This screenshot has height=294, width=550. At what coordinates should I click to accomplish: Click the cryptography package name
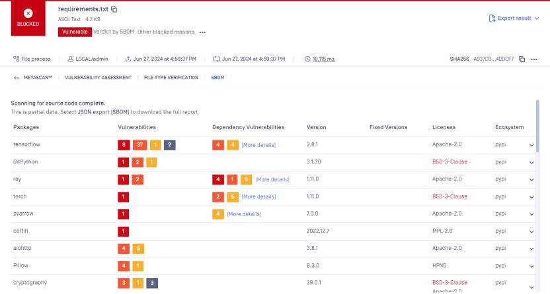click(30, 283)
